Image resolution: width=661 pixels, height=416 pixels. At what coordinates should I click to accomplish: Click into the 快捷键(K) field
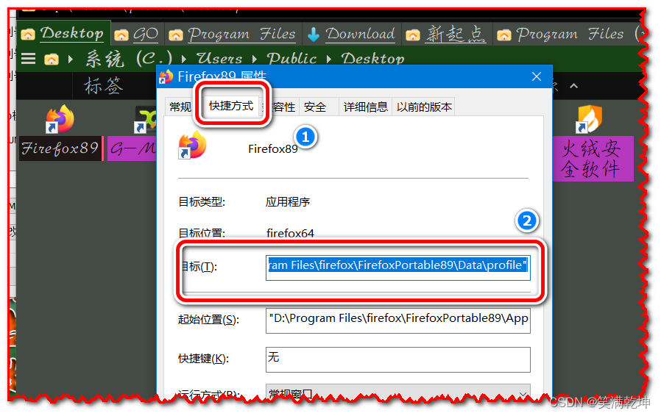pos(398,359)
